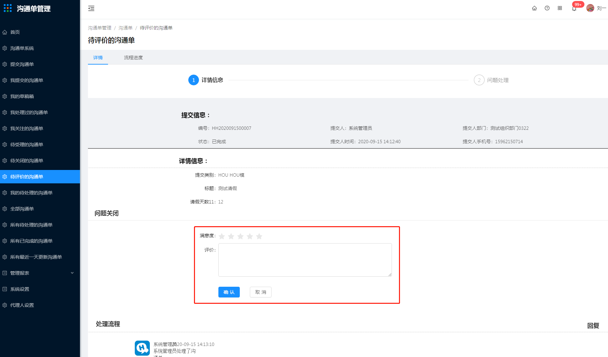Go to 沟通单 breadcrumb link
The height and width of the screenshot is (357, 608).
pyautogui.click(x=125, y=28)
